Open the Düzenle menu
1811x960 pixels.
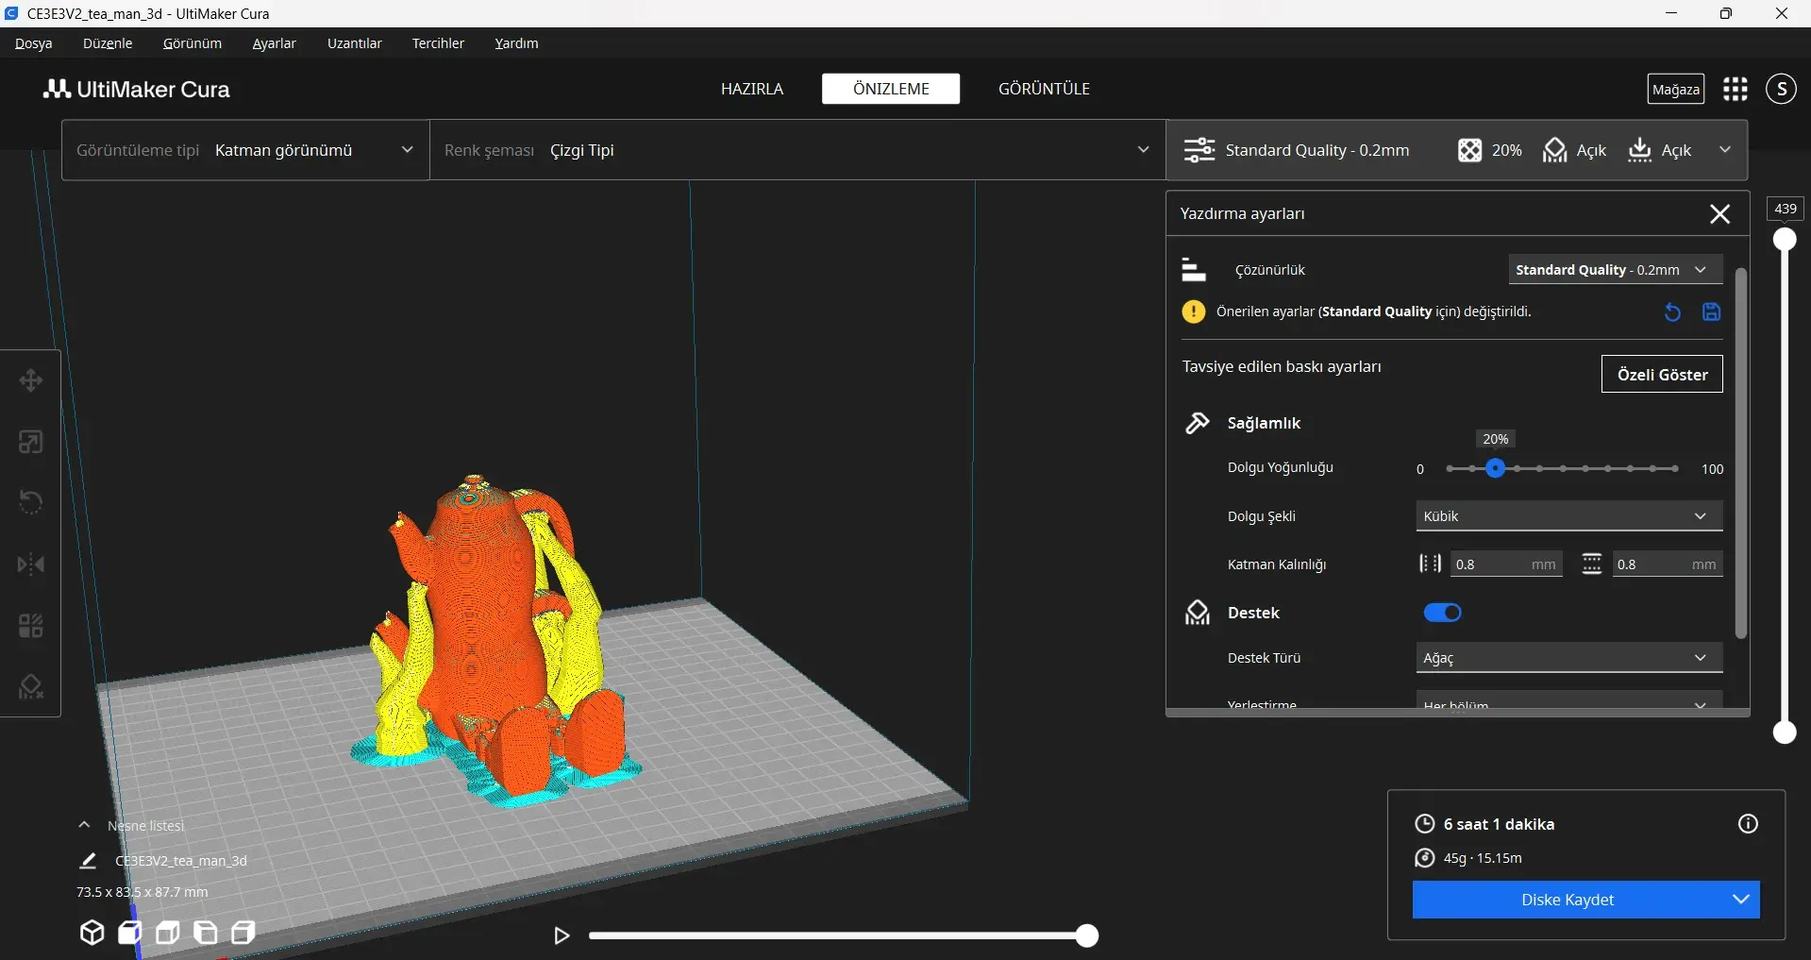[108, 43]
